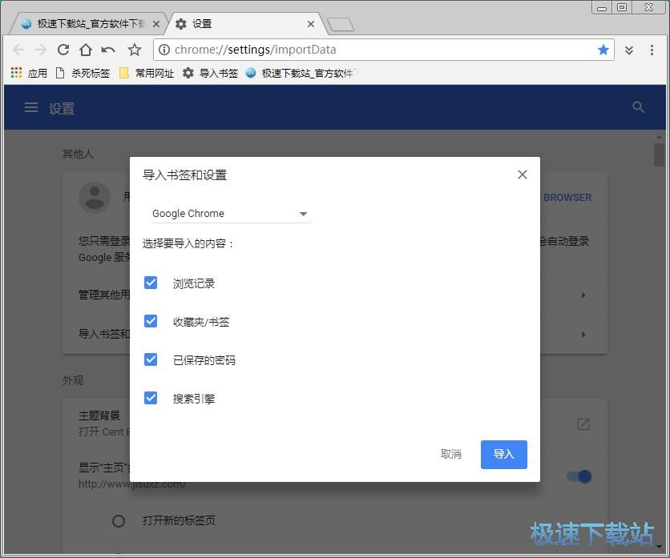The image size is (670, 558).
Task: Maximize the browser window
Action: pyautogui.click(x=622, y=8)
